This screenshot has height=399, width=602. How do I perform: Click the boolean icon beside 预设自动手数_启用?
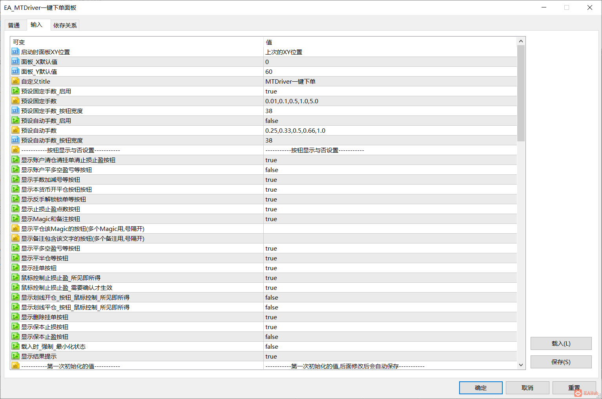click(x=15, y=121)
